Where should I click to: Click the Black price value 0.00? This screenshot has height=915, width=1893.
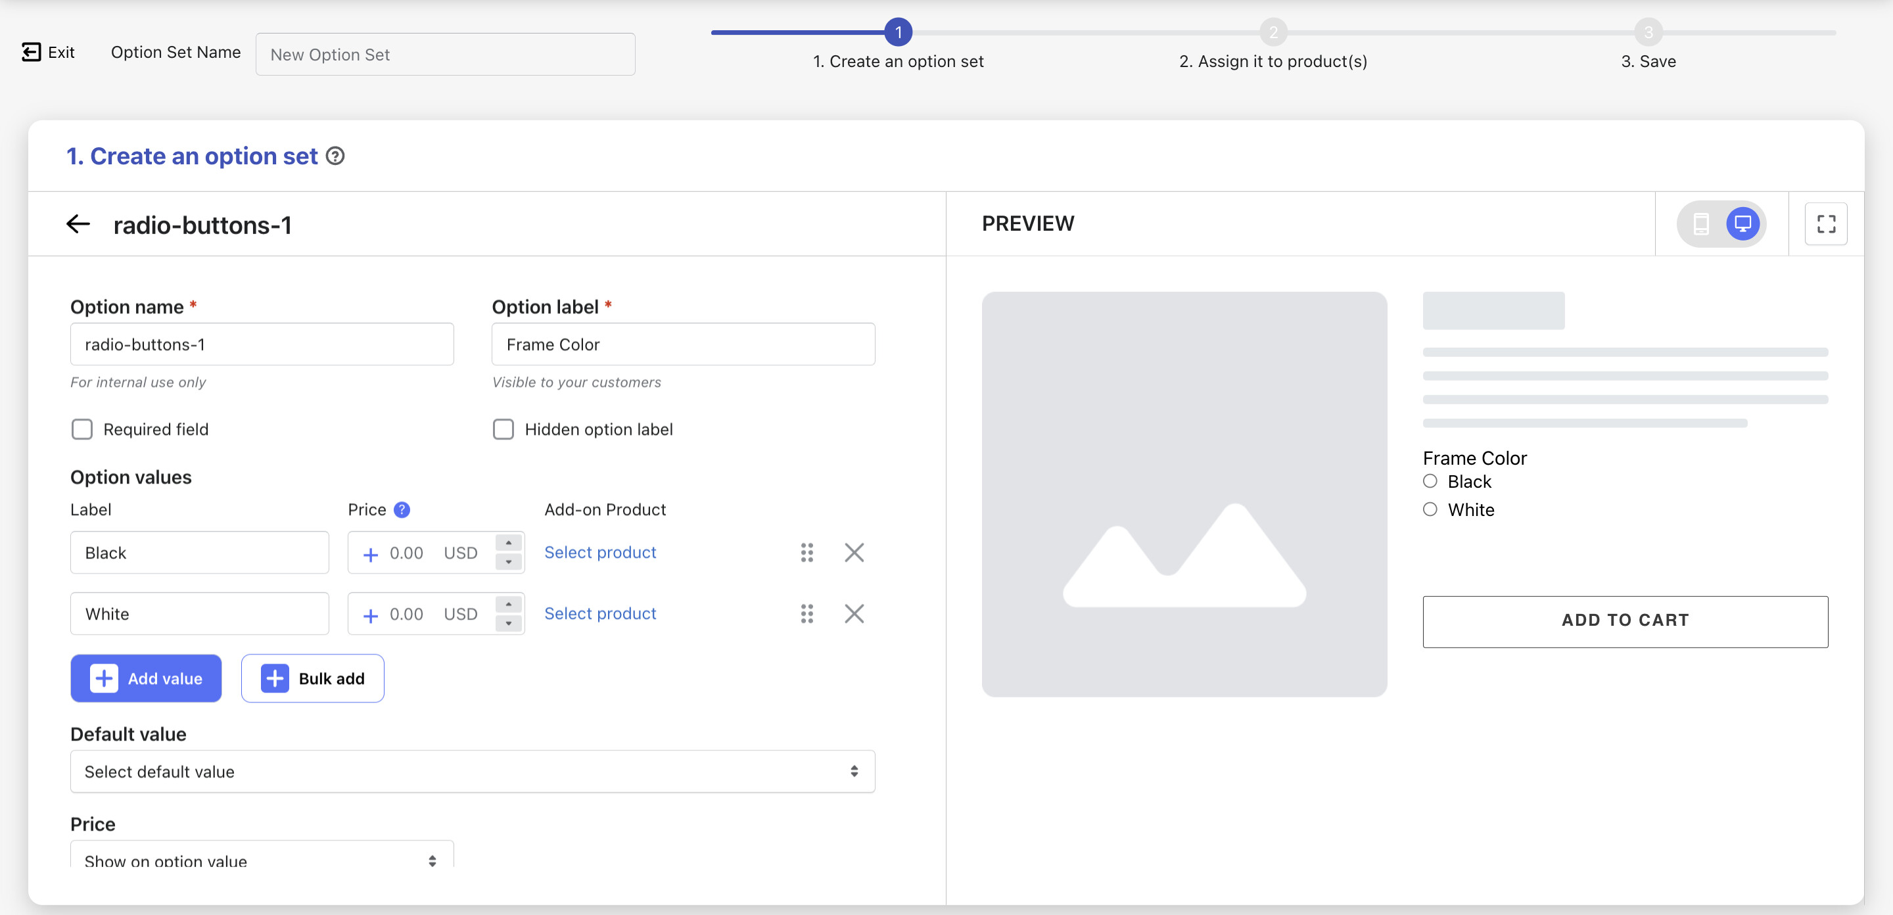coord(406,553)
